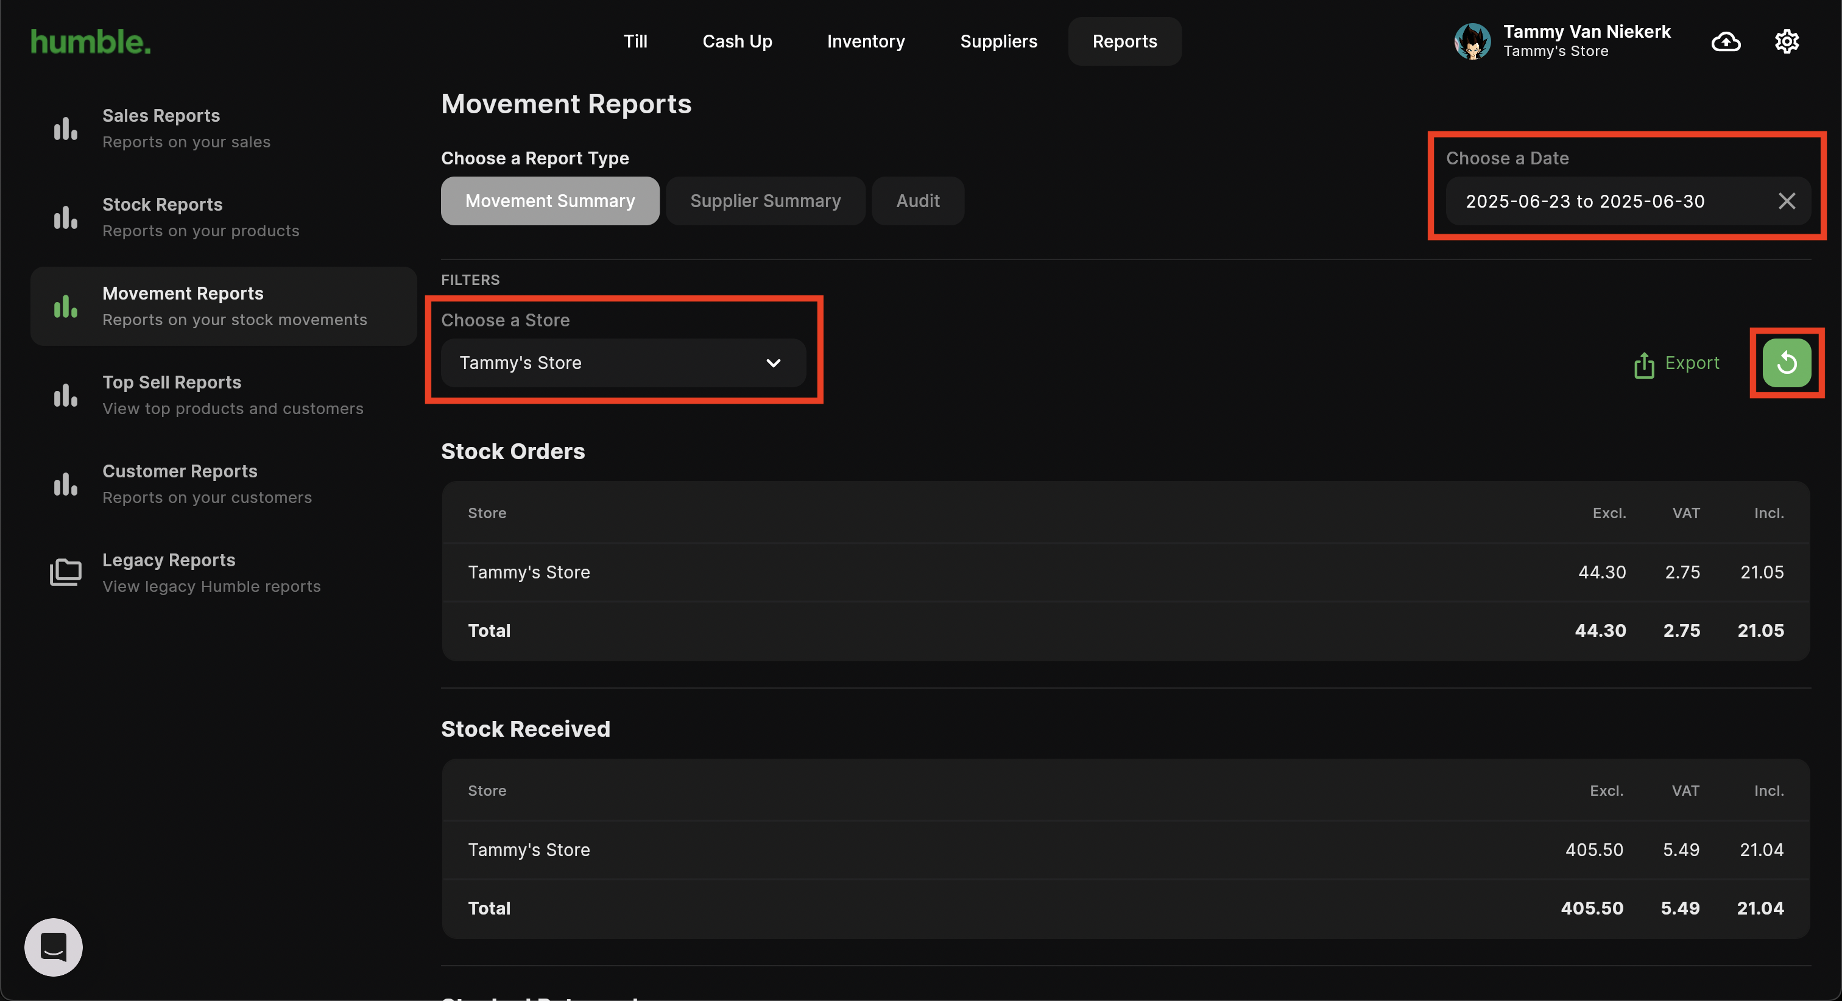Click the 21.04 Incl. value in Tammy's Store row

[1761, 850]
